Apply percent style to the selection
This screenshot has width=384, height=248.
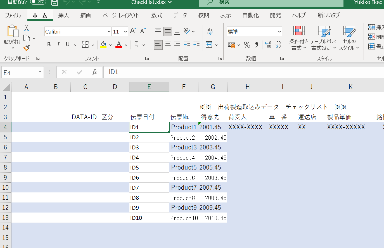pos(247,45)
